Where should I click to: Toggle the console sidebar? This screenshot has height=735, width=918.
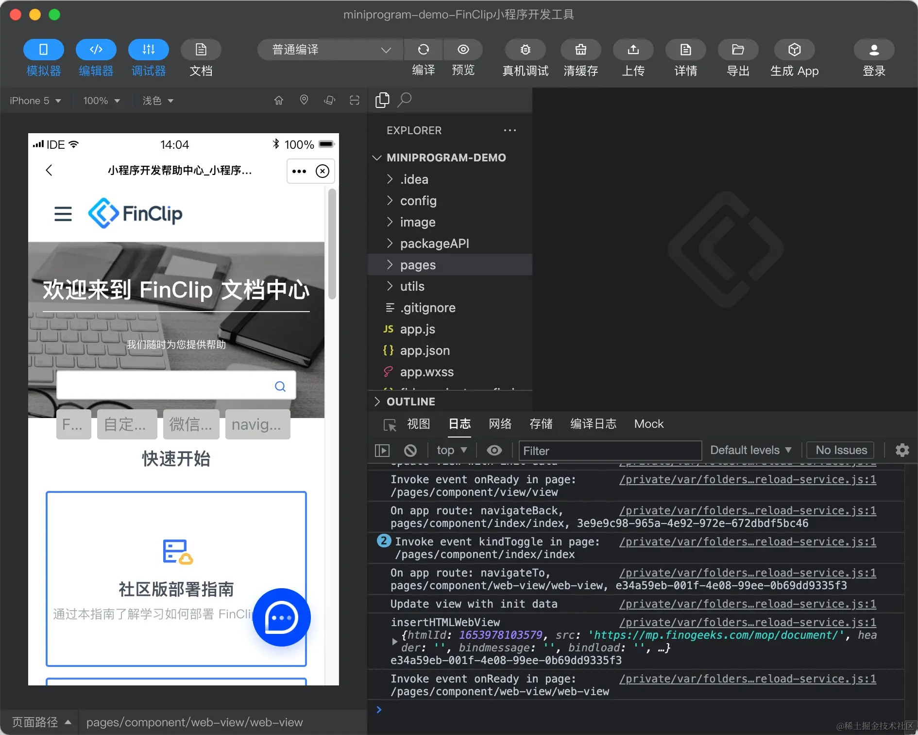[x=382, y=451]
